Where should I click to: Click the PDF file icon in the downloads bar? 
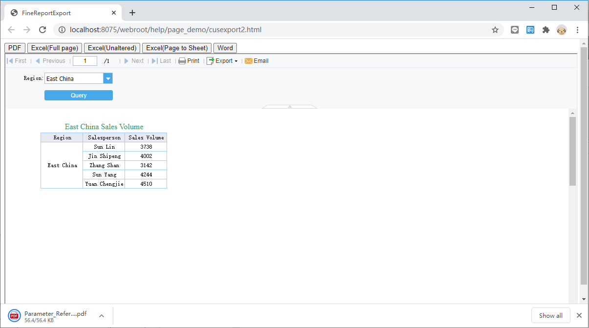coord(15,316)
